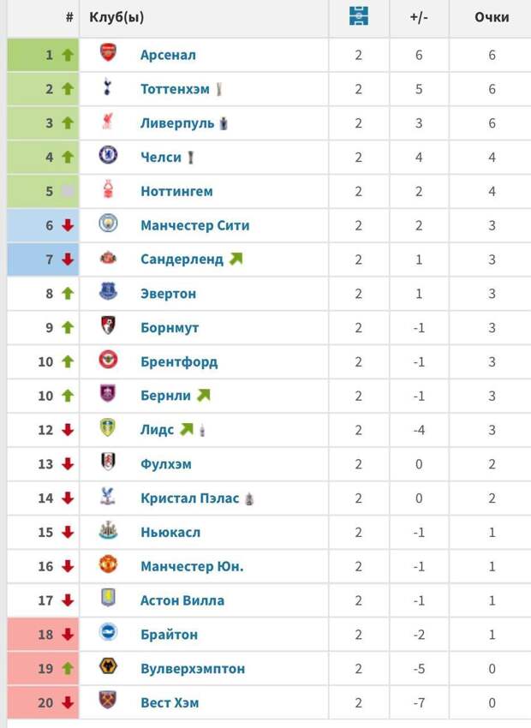Click the Liverpool club crest icon
This screenshot has width=531, height=728.
(x=108, y=122)
